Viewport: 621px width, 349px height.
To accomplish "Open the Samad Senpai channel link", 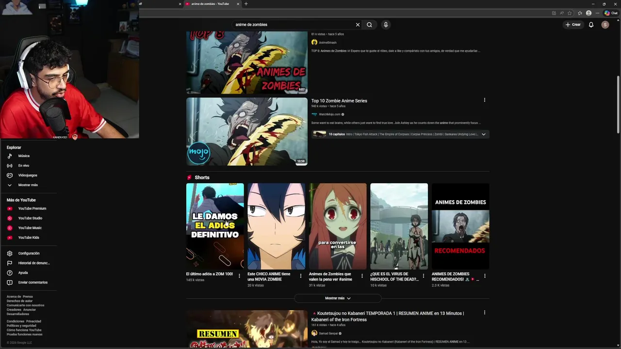I will (x=328, y=333).
